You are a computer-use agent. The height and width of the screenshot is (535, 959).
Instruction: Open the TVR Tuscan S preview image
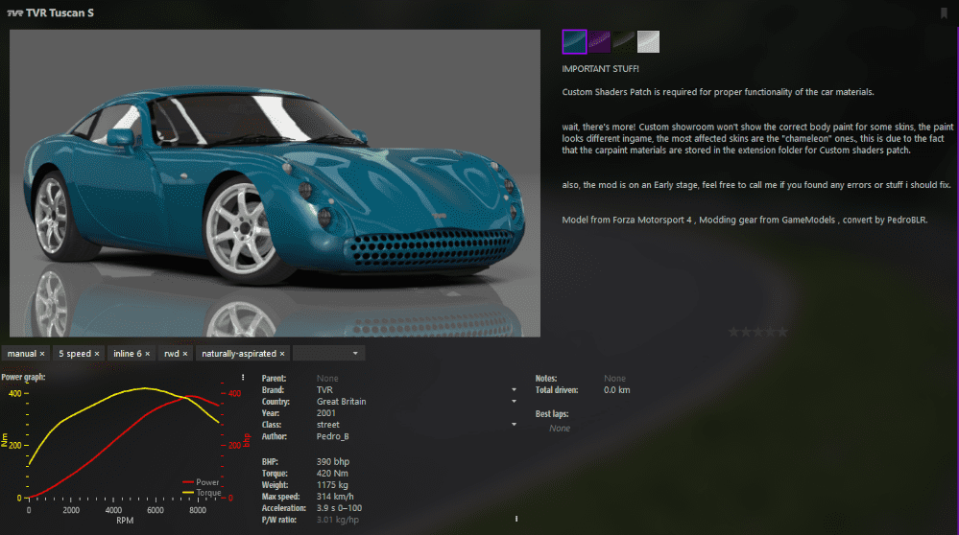(x=275, y=182)
